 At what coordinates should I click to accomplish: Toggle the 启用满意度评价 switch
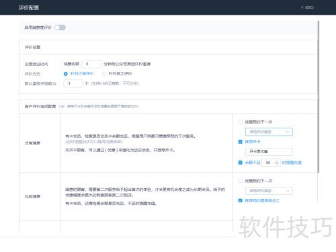[x=60, y=28]
